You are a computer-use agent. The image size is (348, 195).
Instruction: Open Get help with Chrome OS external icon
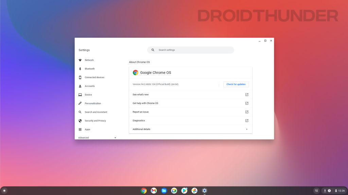pos(247,103)
